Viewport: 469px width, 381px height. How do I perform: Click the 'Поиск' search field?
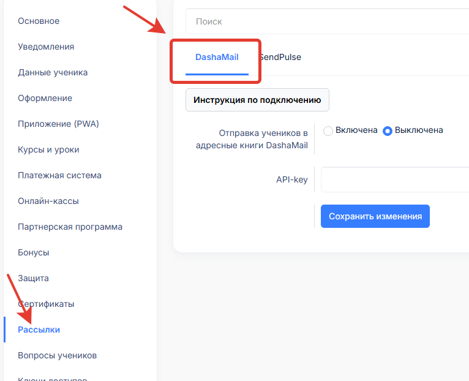[x=327, y=21]
